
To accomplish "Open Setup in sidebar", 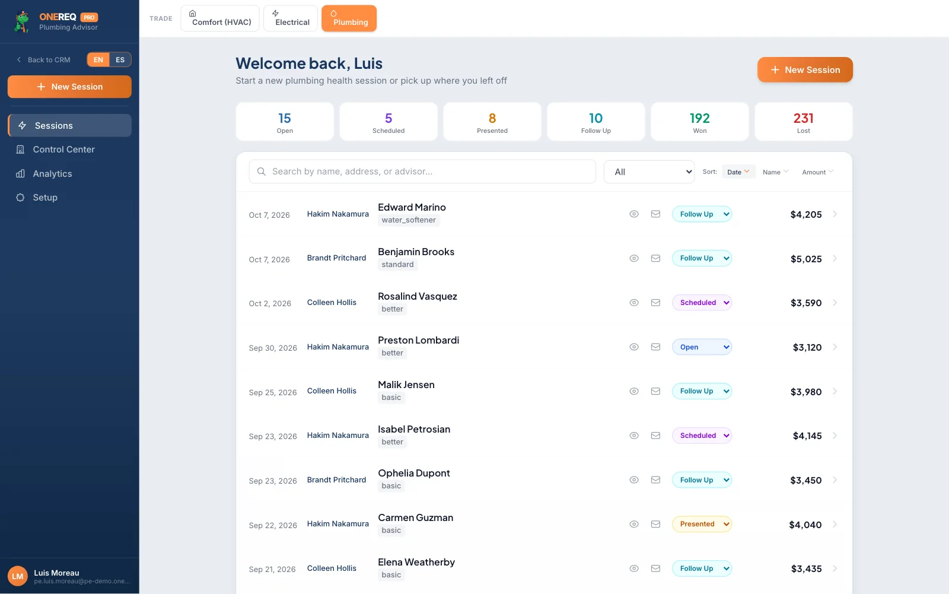I will pos(69,198).
